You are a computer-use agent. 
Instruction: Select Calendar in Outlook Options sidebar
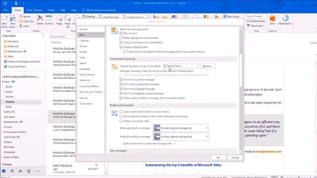[91, 41]
